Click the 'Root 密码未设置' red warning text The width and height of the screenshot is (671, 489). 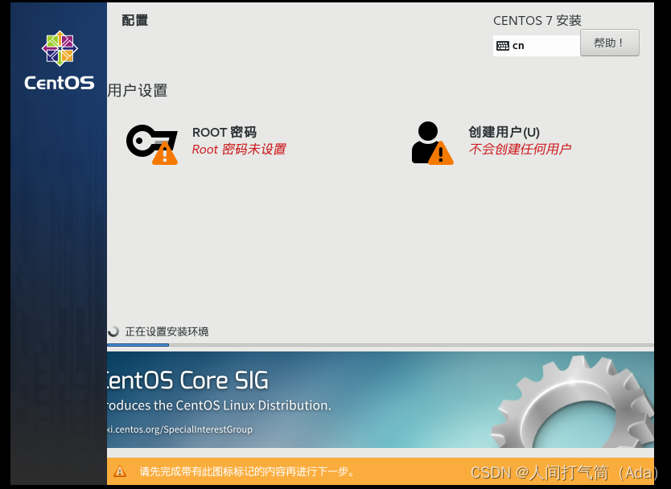pos(239,150)
